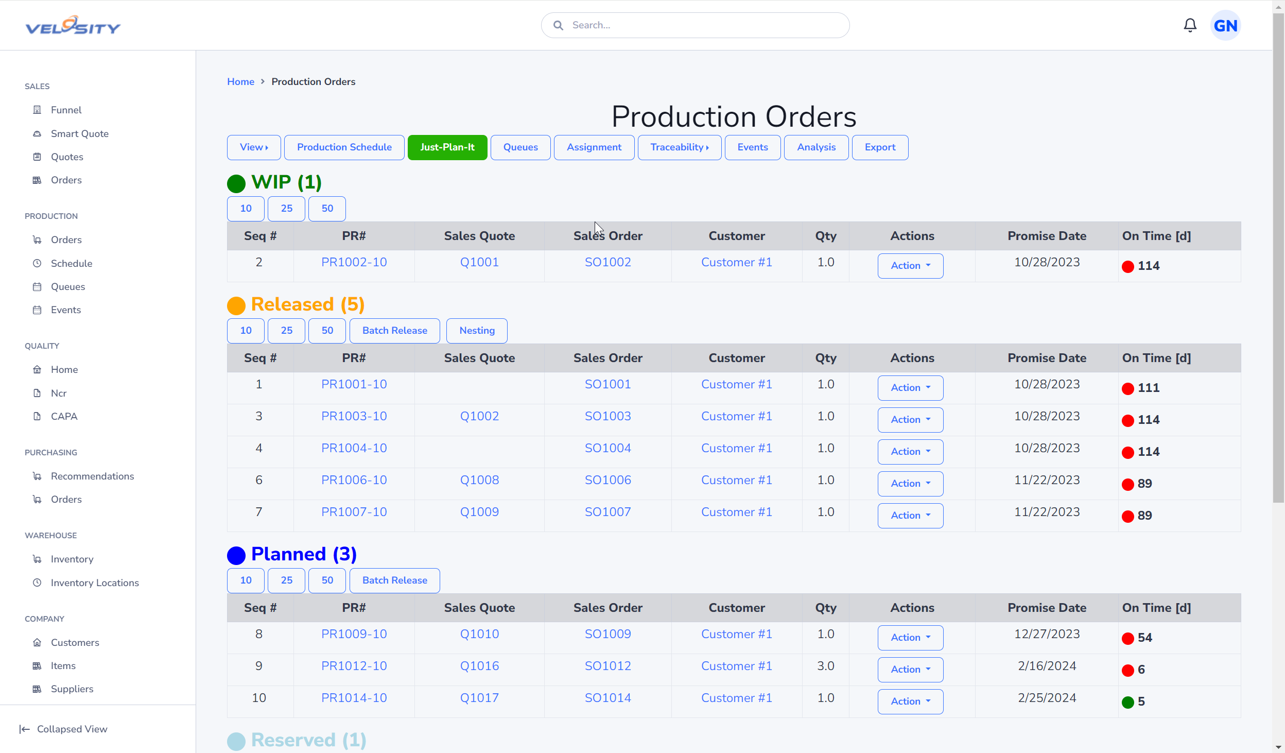Click the scrollbar down arrow

(1278, 747)
